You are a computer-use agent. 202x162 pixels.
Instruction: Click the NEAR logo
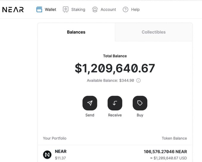pos(13,10)
